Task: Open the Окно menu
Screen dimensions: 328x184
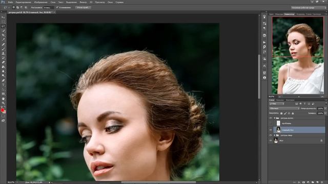Action: (110, 2)
